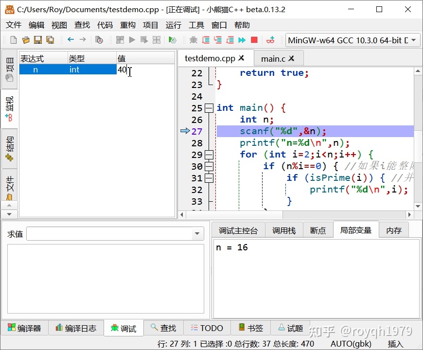Navigate forward with the right arrow
The image size is (423, 350).
coord(83,40)
